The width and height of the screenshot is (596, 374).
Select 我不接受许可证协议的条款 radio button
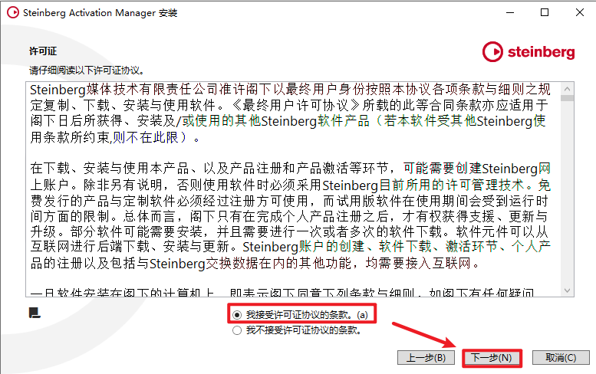pyautogui.click(x=237, y=330)
